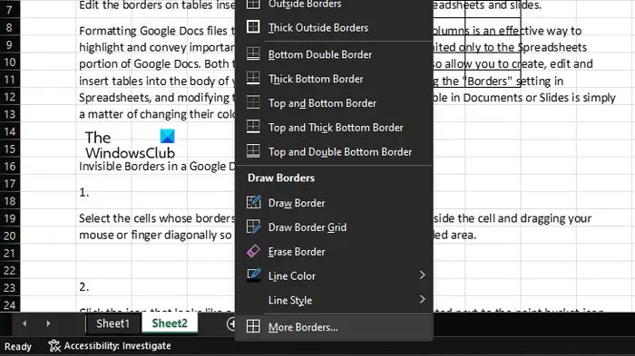Click the Draw Border Grid icon

(253, 226)
